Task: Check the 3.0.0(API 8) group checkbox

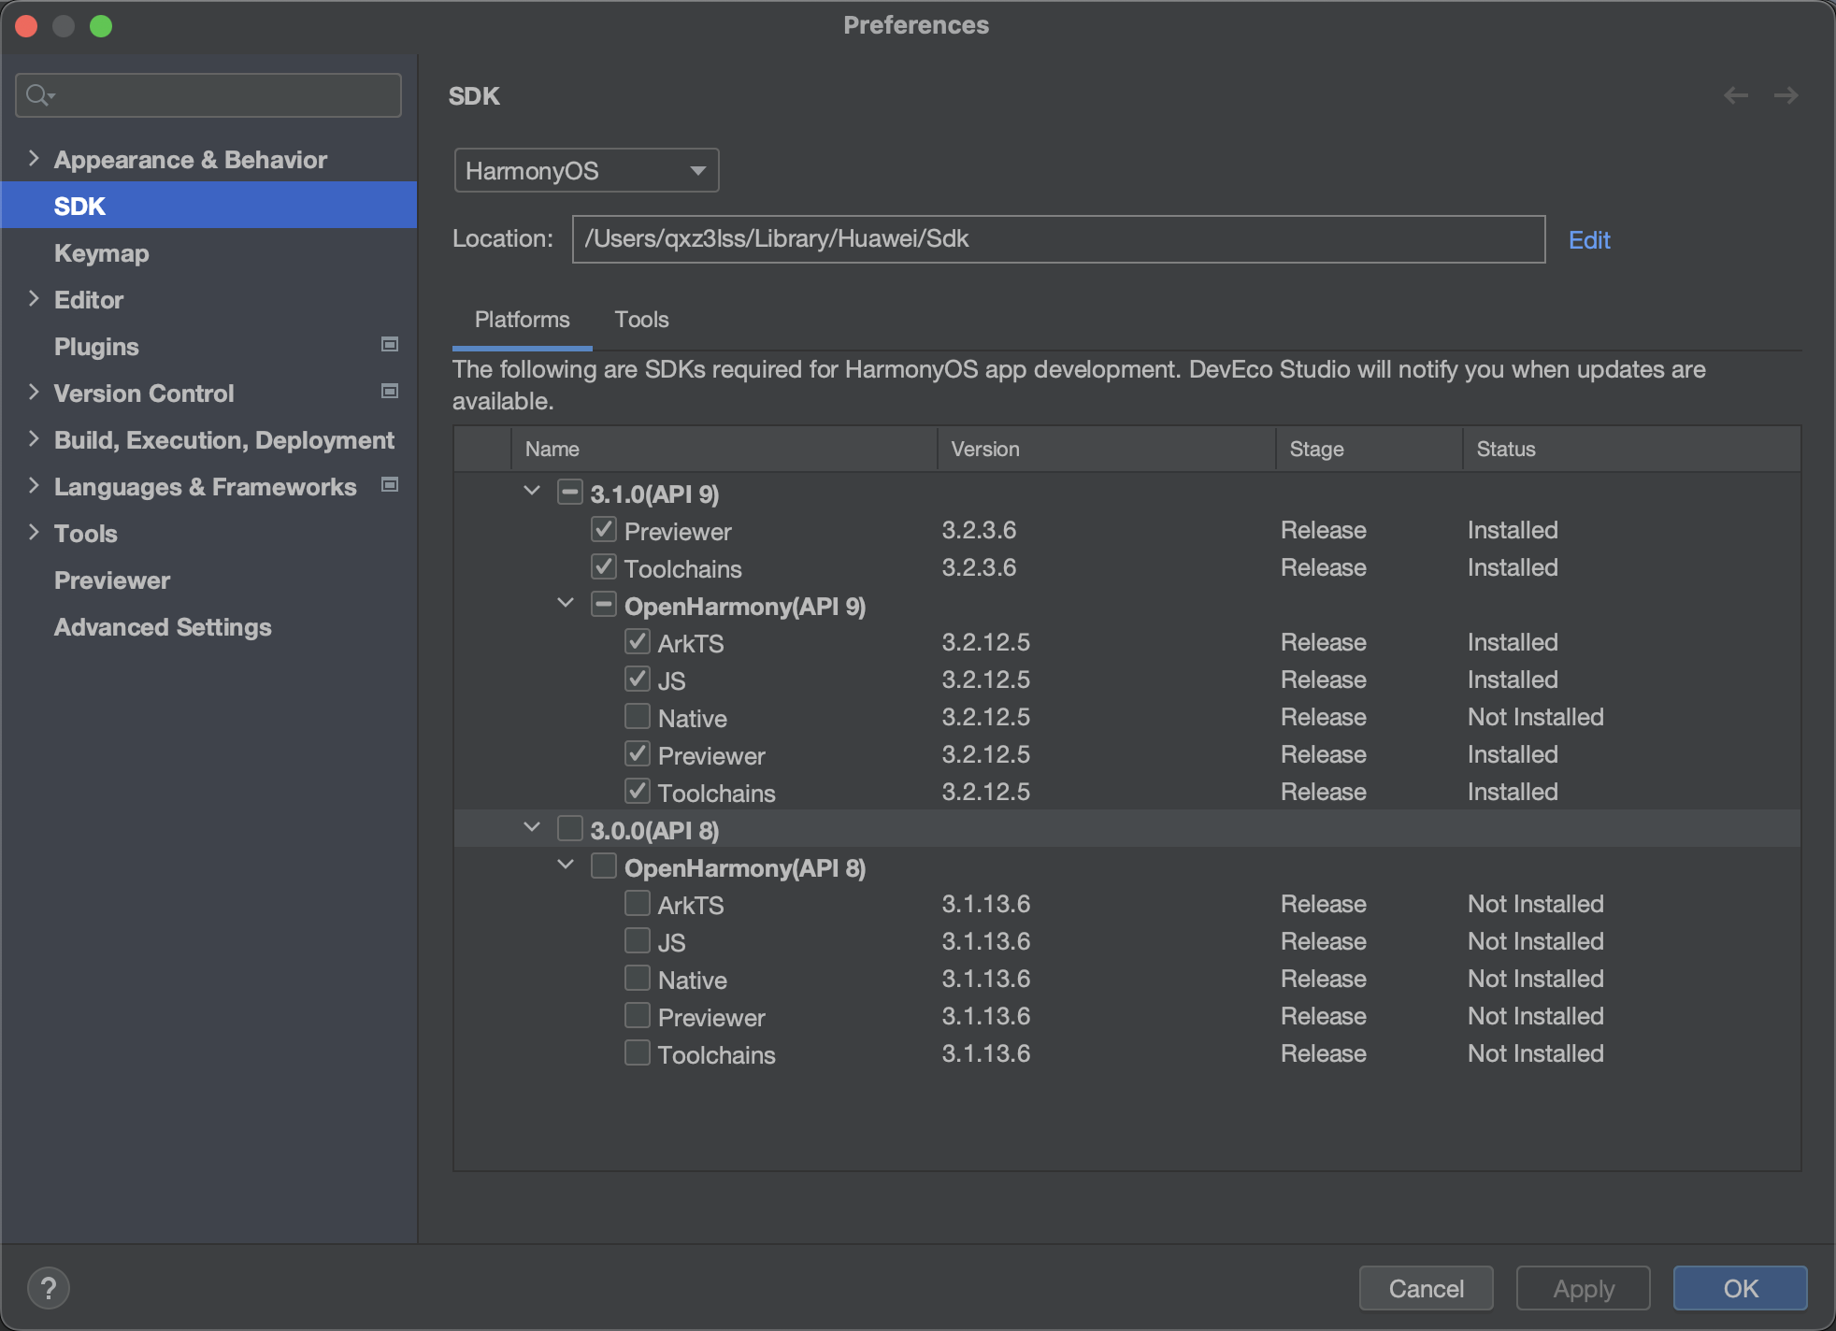Action: point(569,829)
